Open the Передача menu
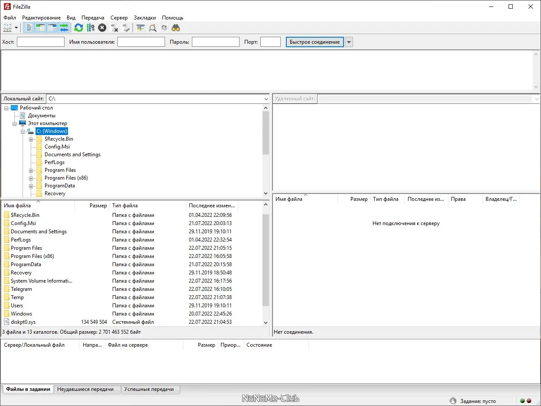The width and height of the screenshot is (541, 406). coord(93,18)
